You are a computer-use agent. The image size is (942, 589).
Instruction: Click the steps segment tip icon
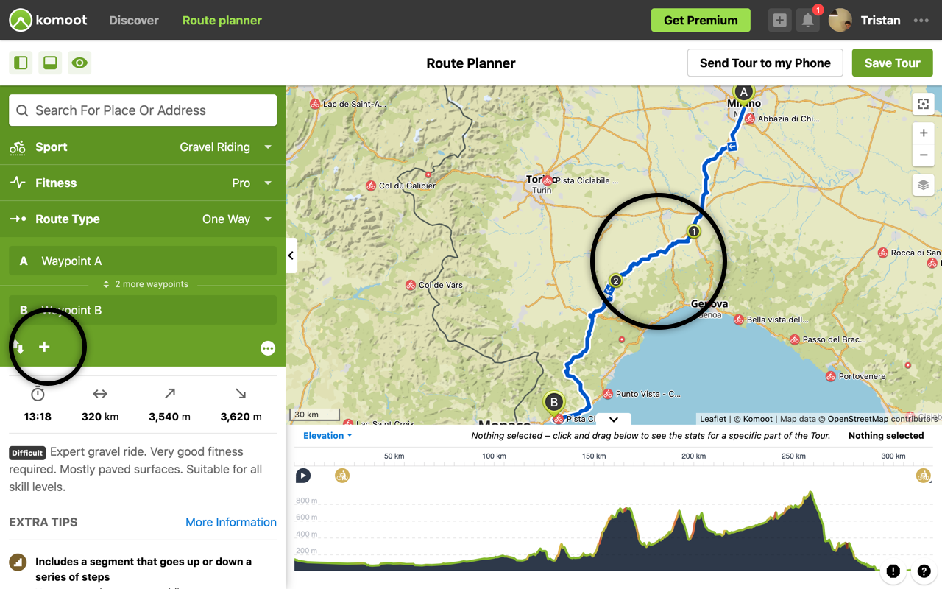pyautogui.click(x=18, y=562)
